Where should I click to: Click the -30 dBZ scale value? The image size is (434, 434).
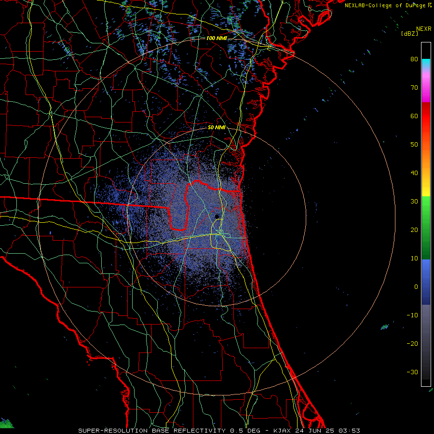pyautogui.click(x=412, y=372)
